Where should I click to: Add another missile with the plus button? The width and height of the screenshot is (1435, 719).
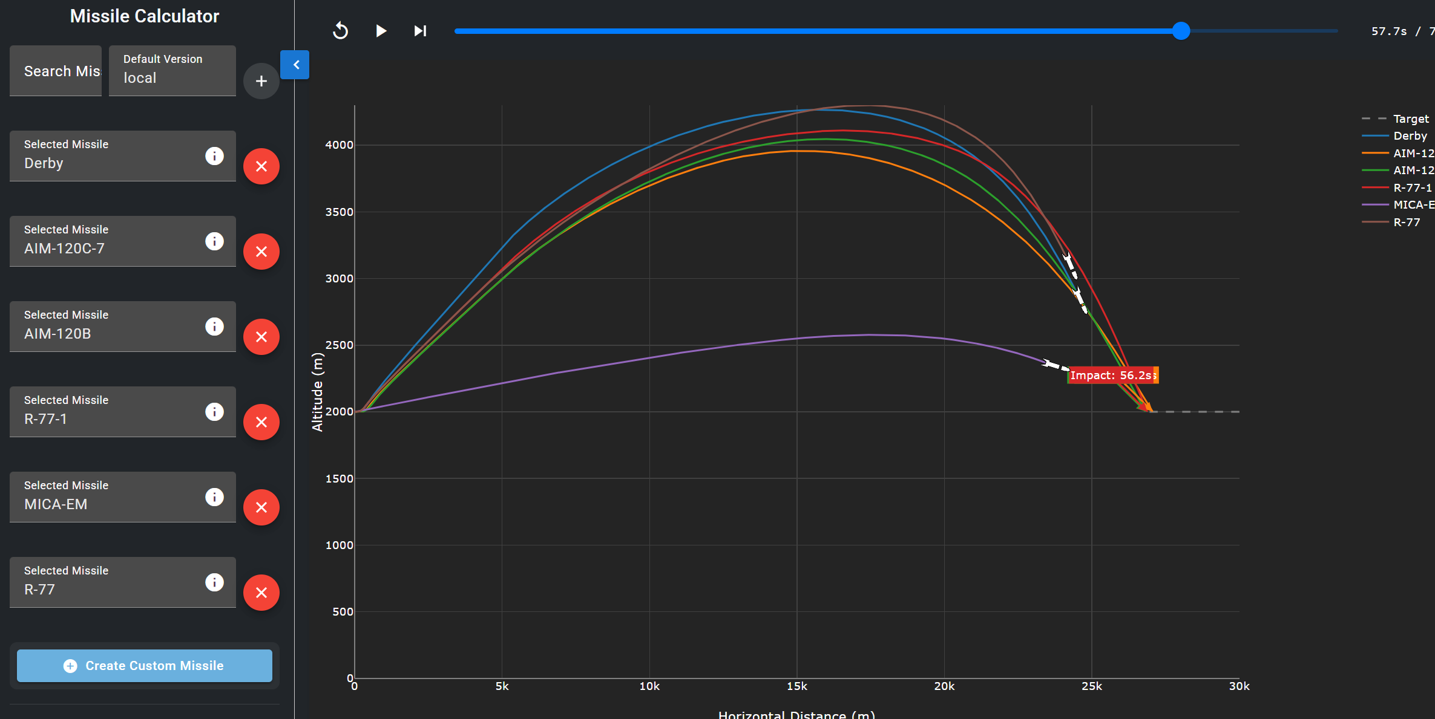(x=261, y=81)
